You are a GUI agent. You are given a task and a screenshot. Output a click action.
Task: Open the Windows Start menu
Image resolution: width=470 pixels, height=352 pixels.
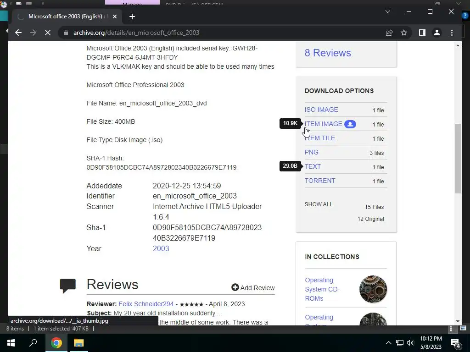point(11,343)
